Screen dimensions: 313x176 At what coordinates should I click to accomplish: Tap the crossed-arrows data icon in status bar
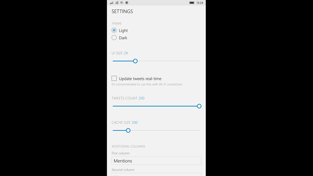pyautogui.click(x=122, y=3)
